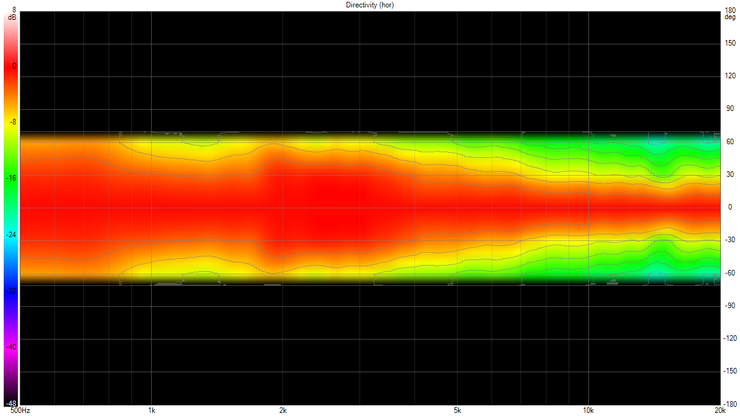Select the 150 degree axis label

[730, 43]
